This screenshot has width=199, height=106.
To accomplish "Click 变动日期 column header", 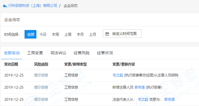I will 11,64.
